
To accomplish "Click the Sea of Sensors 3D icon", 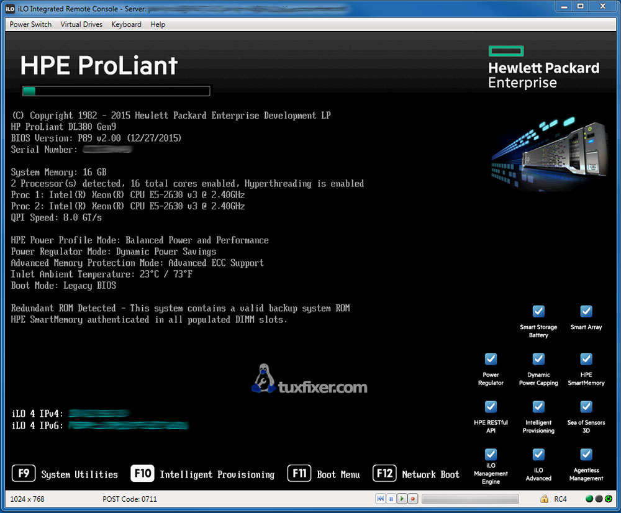I will (x=586, y=407).
